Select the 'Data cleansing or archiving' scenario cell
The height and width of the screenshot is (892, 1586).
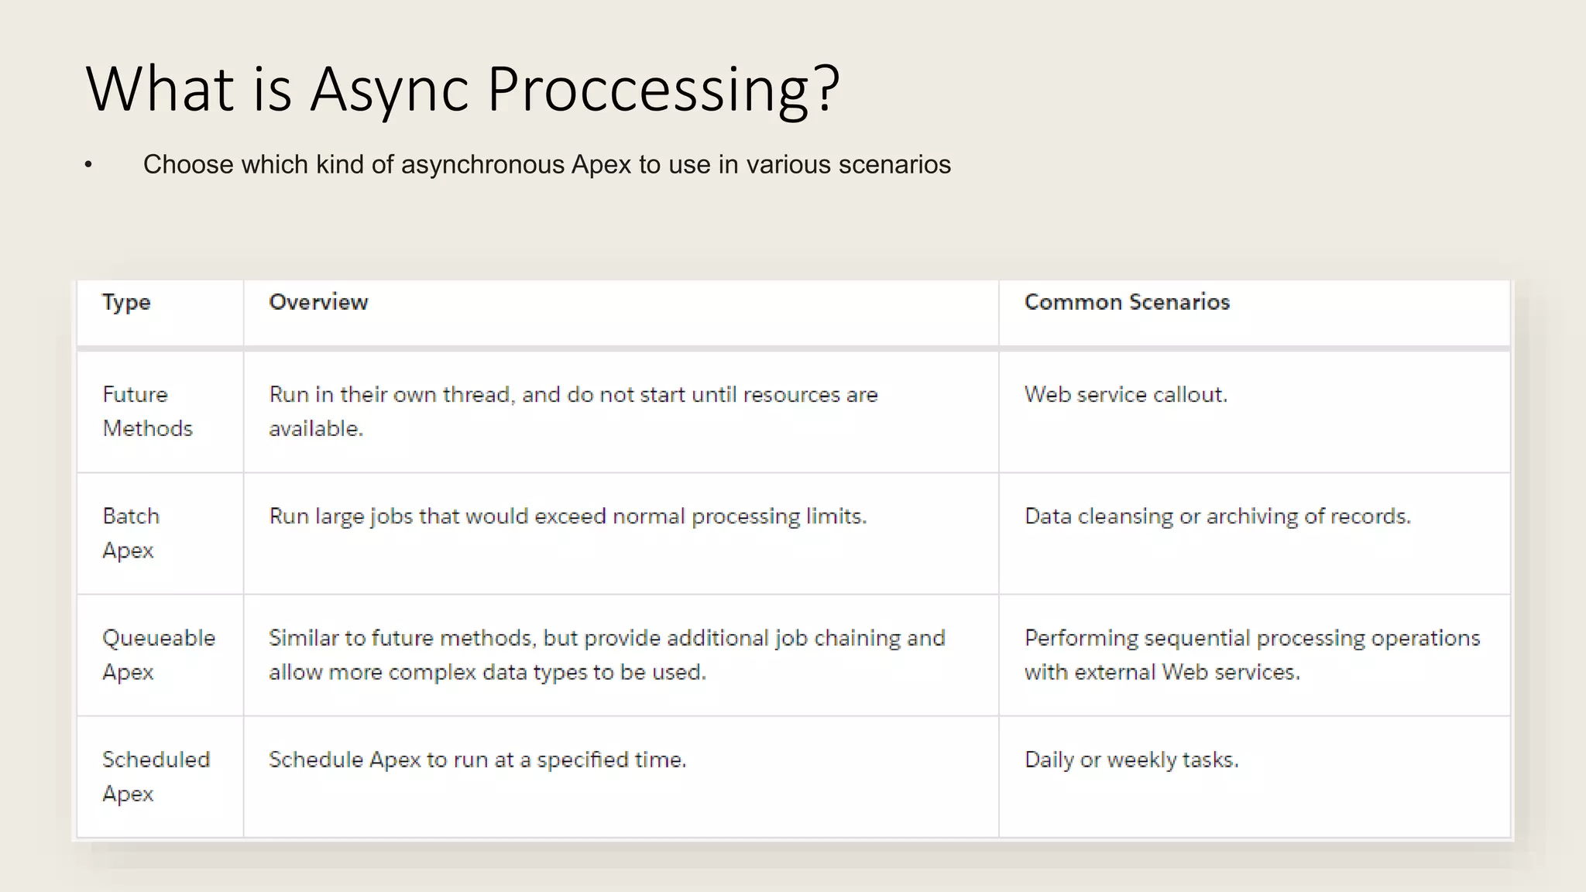tap(1217, 516)
